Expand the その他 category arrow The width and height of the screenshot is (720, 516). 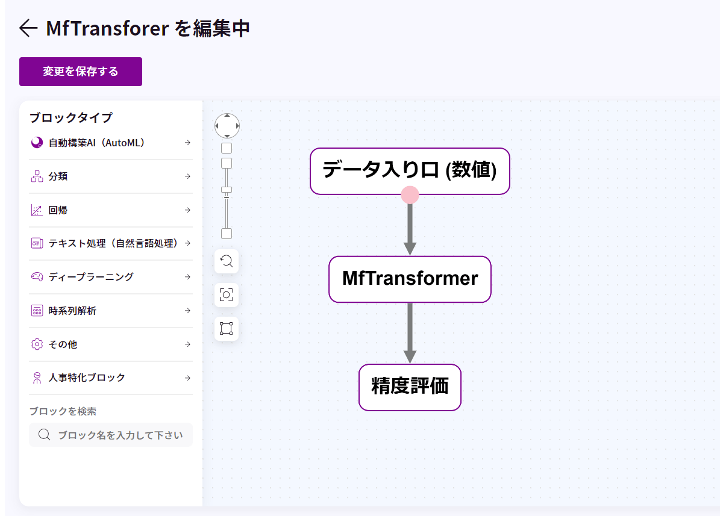(187, 344)
